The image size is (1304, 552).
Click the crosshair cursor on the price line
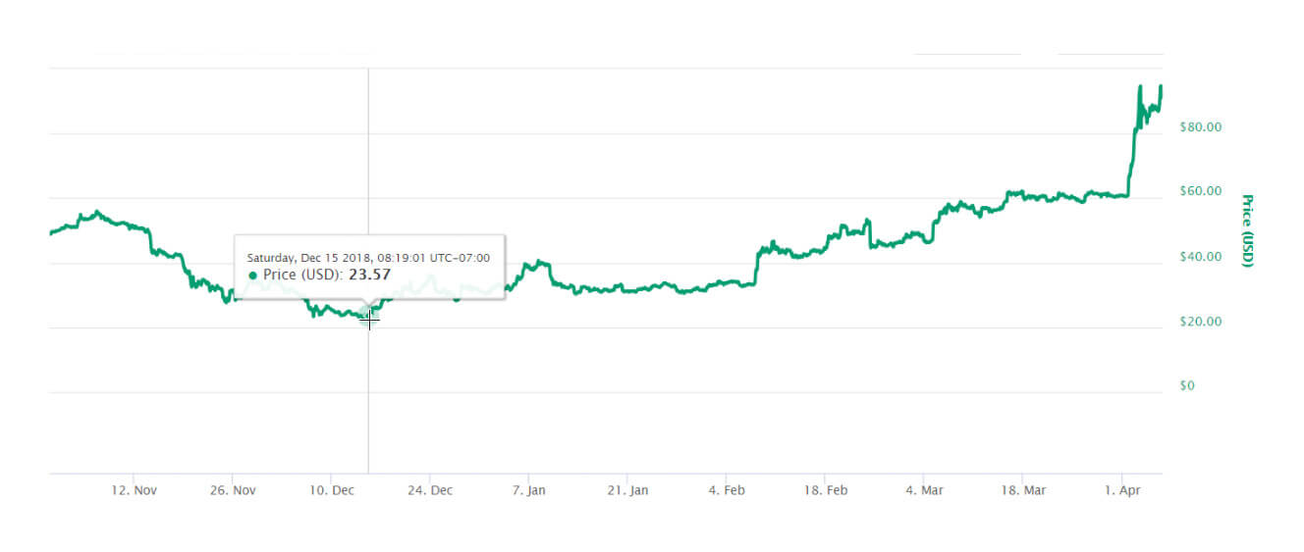coord(368,316)
